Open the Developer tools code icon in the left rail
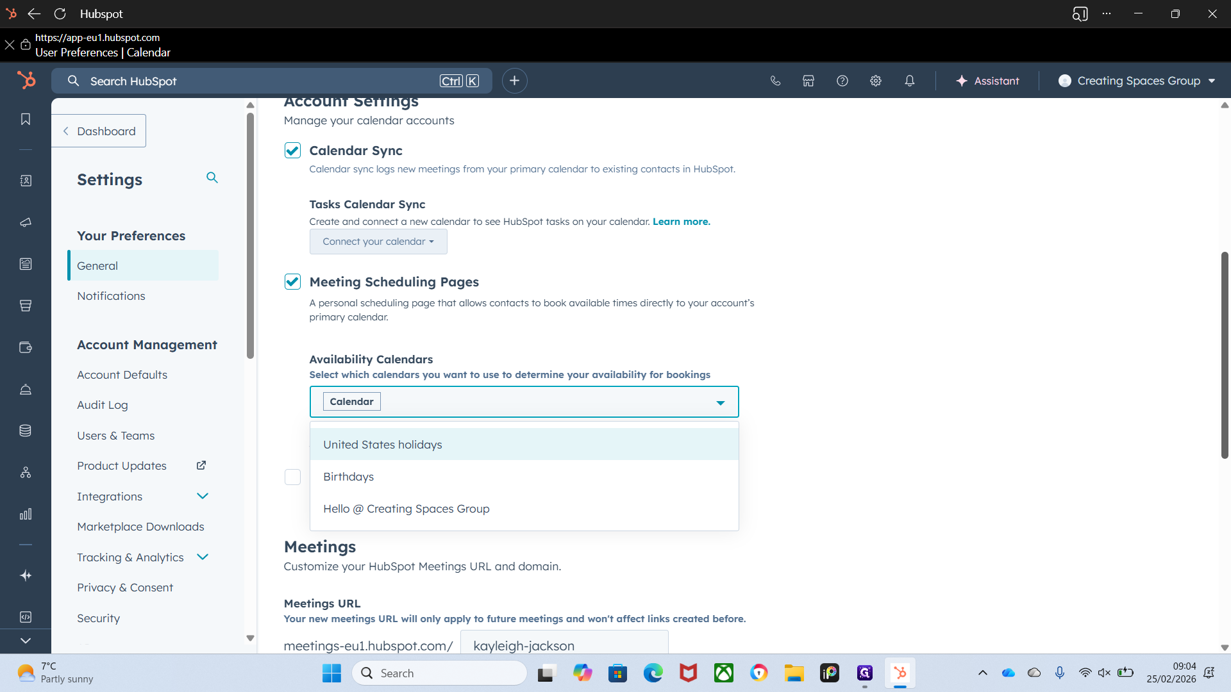1231x692 pixels. (x=26, y=617)
